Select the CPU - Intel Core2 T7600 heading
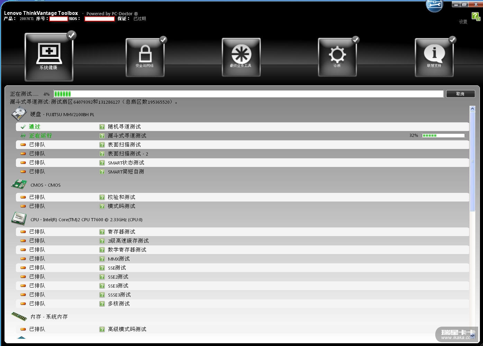The image size is (483, 346). pyautogui.click(x=86, y=219)
